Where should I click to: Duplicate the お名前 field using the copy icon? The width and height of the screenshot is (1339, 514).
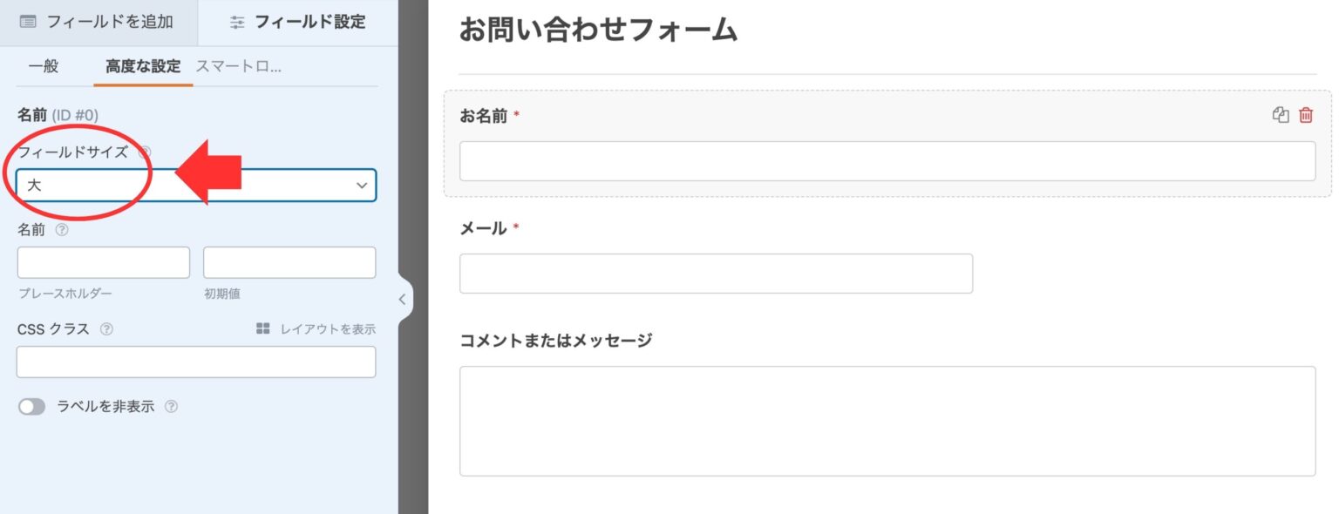tap(1280, 115)
